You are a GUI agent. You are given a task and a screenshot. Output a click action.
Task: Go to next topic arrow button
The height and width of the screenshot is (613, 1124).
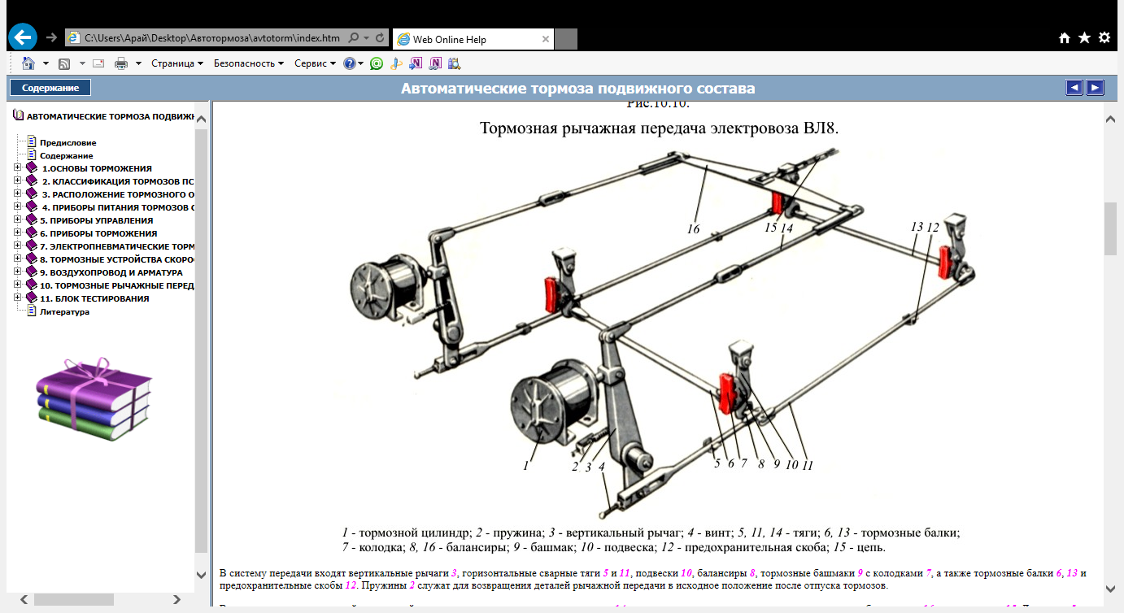tap(1096, 88)
